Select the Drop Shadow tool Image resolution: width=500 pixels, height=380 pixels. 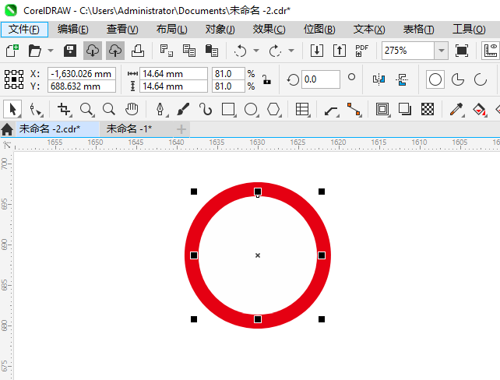(x=405, y=109)
